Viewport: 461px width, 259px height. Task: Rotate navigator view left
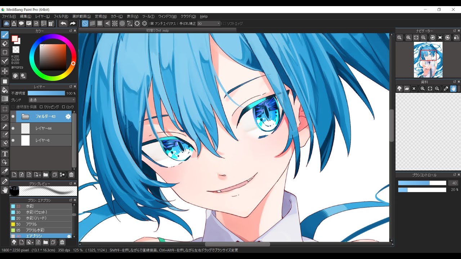pos(433,37)
